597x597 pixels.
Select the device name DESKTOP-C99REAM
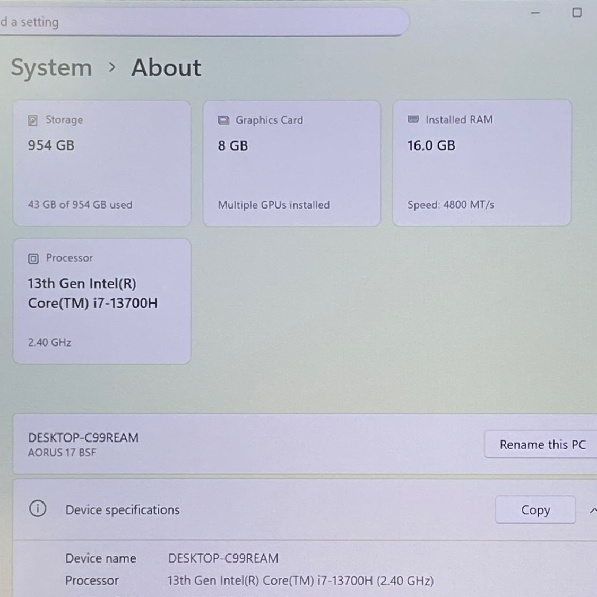tap(83, 437)
